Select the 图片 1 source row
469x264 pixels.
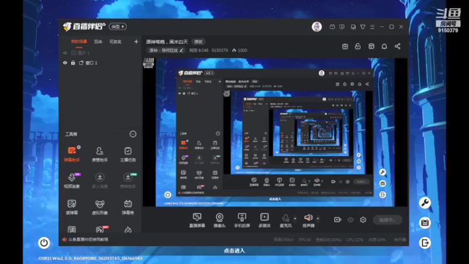[100, 53]
